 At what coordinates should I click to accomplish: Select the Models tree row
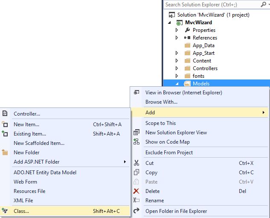216,84
